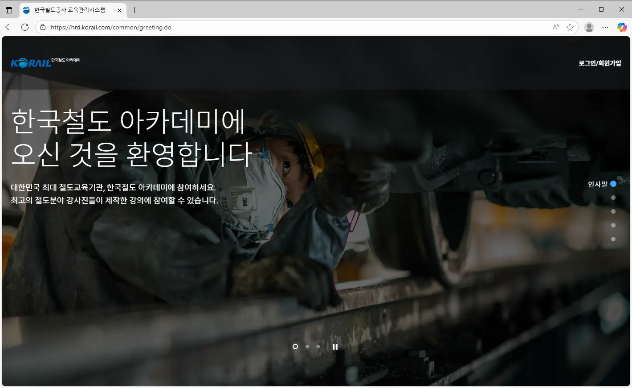632x388 pixels.
Task: Open the browser profile icon
Action: 589,27
